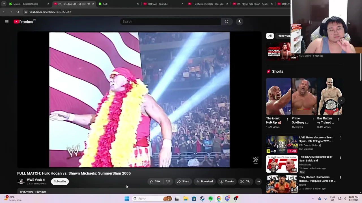This screenshot has width=362, height=203.
Task: Open the weather widget showing 28°C
Action: (13, 198)
